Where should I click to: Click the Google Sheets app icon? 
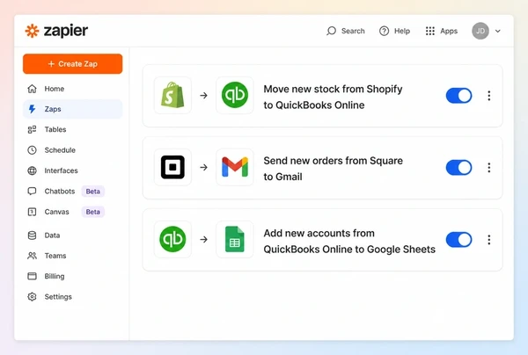point(235,239)
